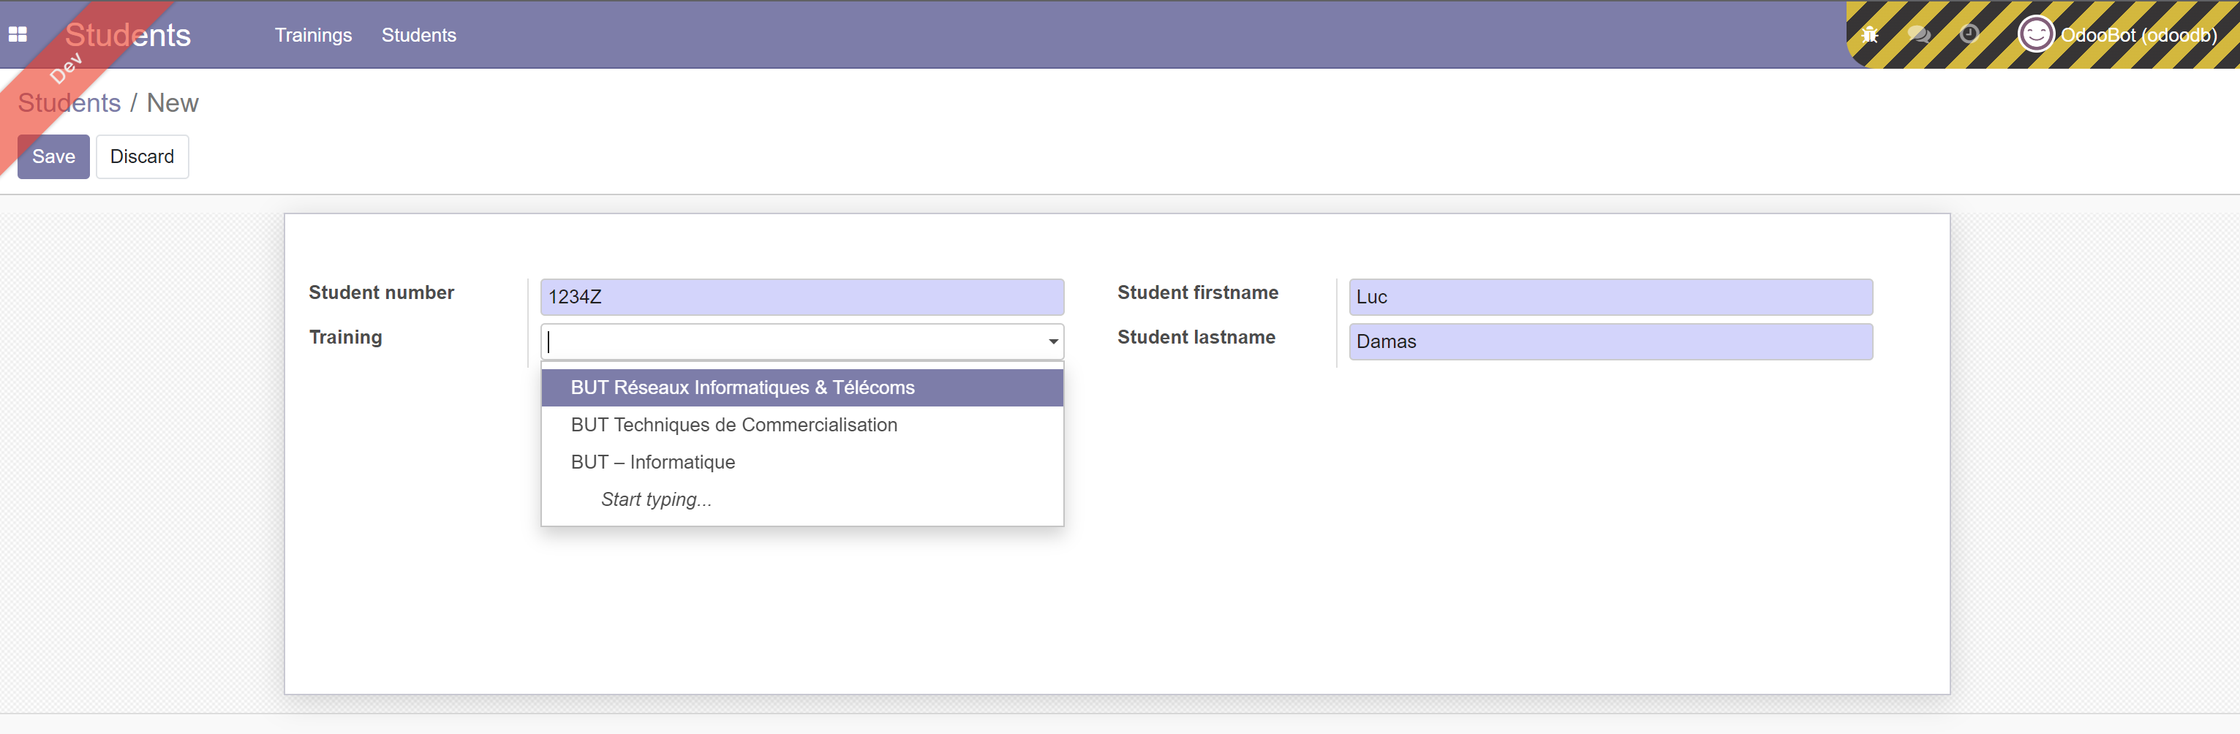Click the OdooBot smiley avatar

pyautogui.click(x=2035, y=35)
